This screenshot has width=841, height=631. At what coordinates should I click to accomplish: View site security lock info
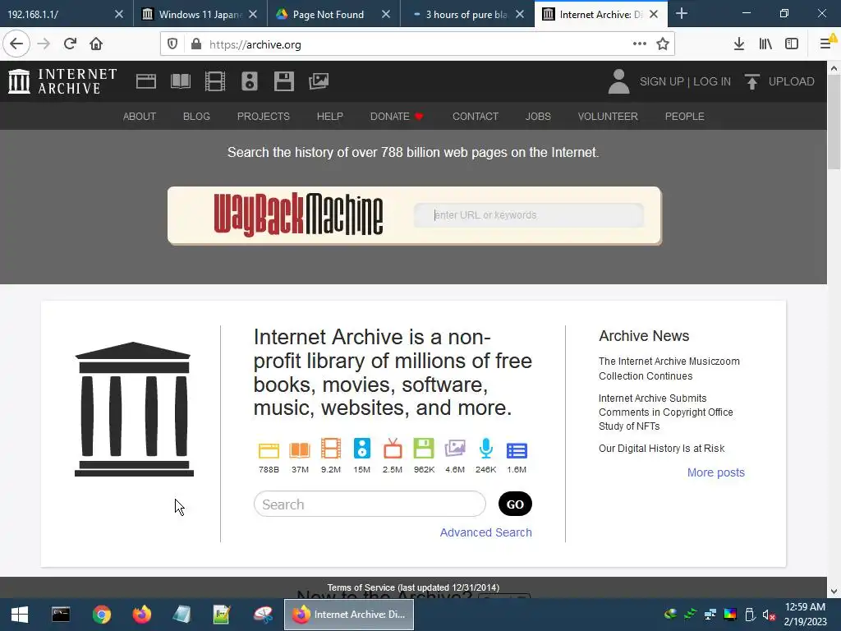click(x=196, y=44)
